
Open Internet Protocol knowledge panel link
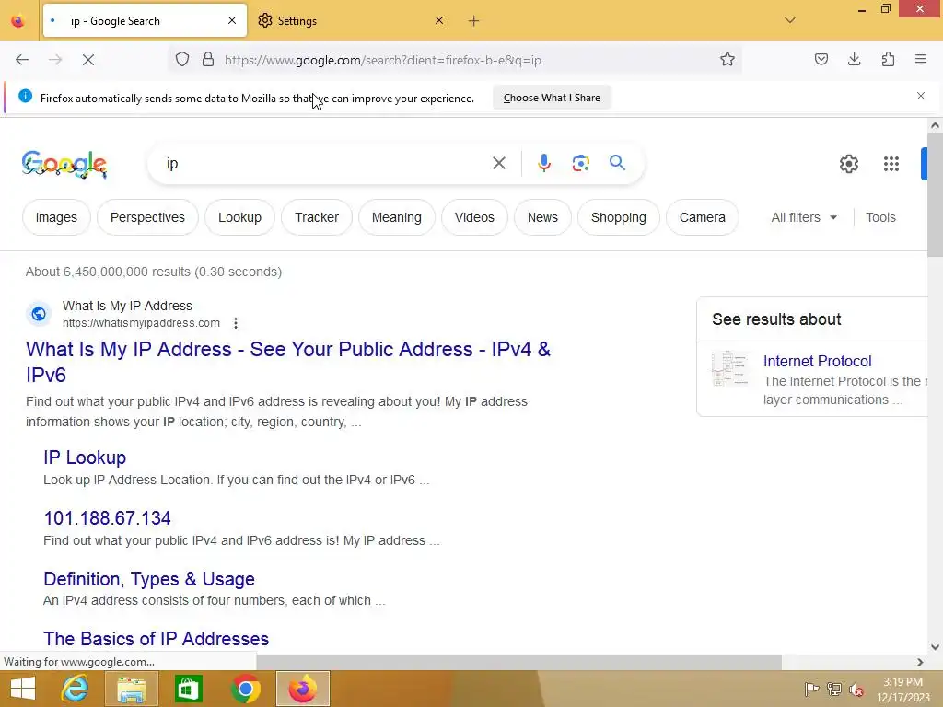pos(817,361)
